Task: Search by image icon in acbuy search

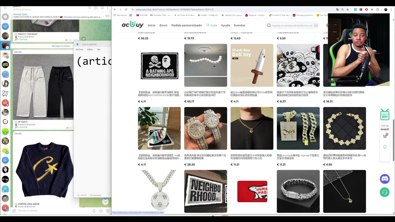Action: pyautogui.click(x=316, y=26)
